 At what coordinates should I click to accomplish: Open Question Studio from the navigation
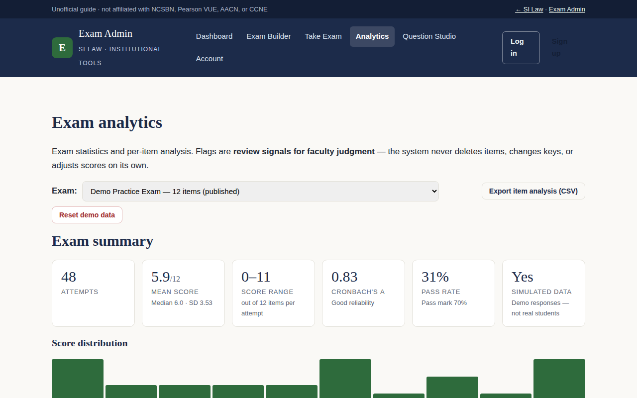click(429, 36)
